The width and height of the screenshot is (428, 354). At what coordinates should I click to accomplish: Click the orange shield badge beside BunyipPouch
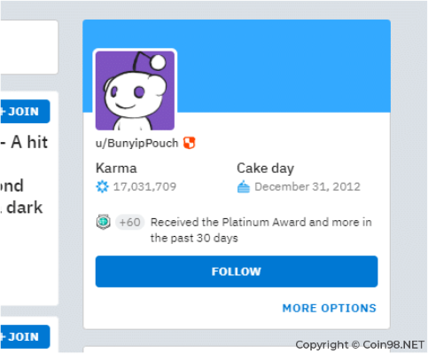190,143
